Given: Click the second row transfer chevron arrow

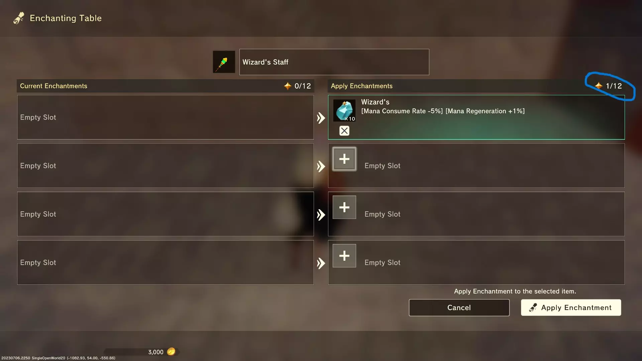Looking at the screenshot, I should click(x=321, y=166).
